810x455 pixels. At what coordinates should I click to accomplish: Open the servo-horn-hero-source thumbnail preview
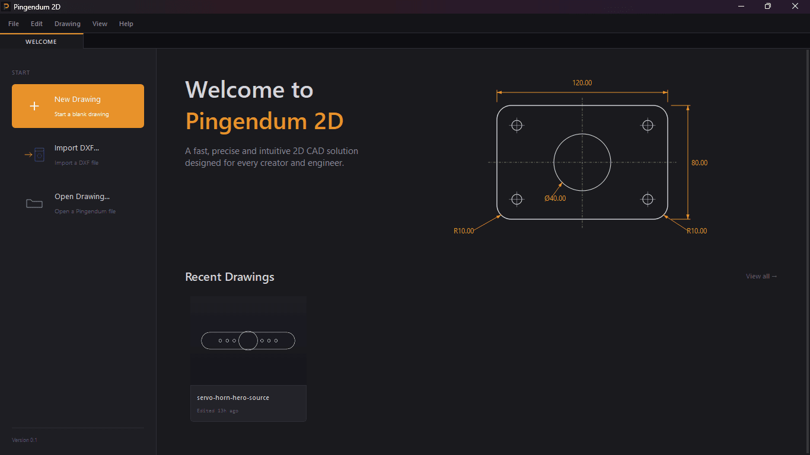[248, 341]
